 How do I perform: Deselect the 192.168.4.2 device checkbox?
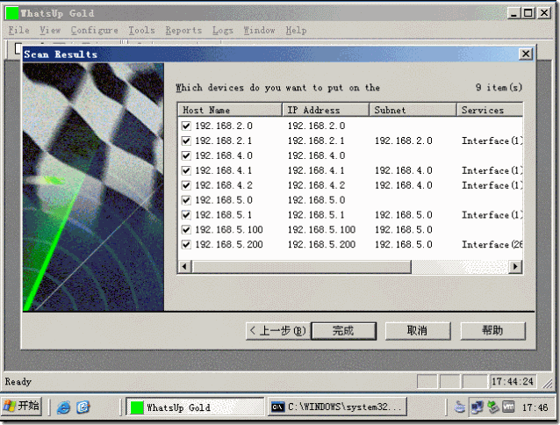[186, 185]
